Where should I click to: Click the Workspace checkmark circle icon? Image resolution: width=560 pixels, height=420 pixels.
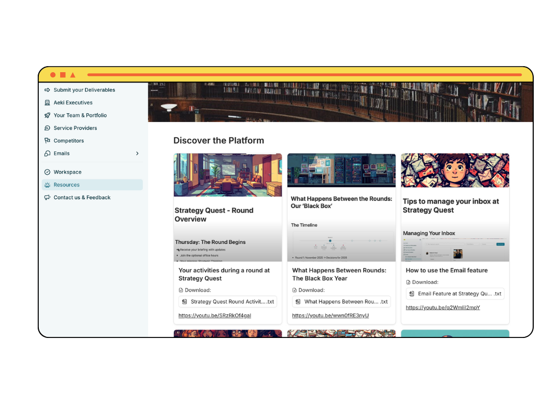[x=47, y=172]
